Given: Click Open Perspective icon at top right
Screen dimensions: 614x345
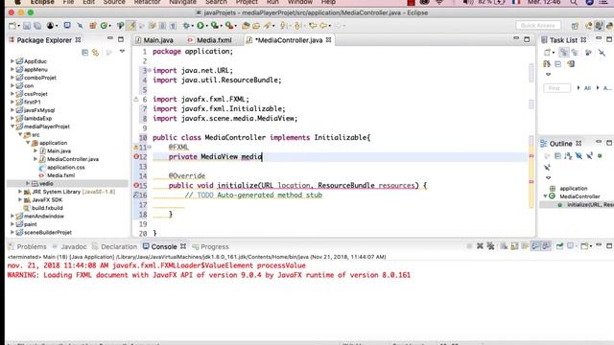Looking at the screenshot, I should coord(575,26).
